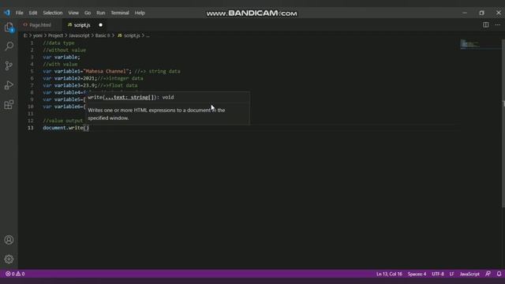Change end of line sequence LF
The height and width of the screenshot is (284, 505).
pyautogui.click(x=452, y=274)
